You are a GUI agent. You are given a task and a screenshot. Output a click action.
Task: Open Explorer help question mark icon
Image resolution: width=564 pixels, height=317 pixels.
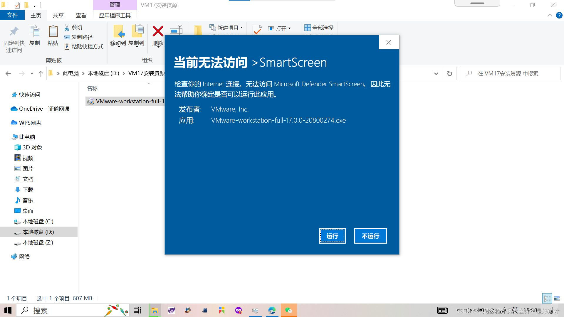[559, 16]
